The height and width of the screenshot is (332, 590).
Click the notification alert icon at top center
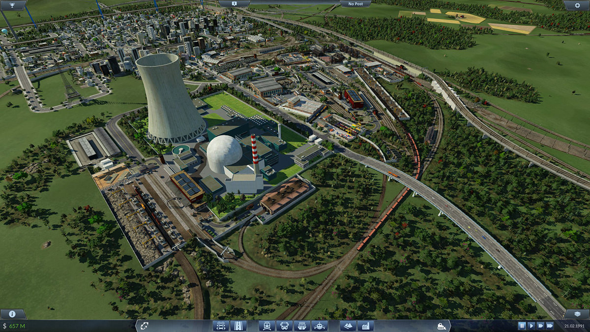point(234,3)
